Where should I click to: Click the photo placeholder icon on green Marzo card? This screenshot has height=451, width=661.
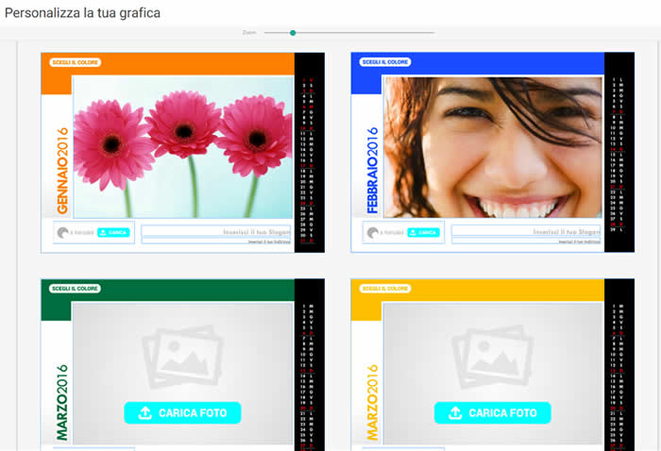coord(182,357)
